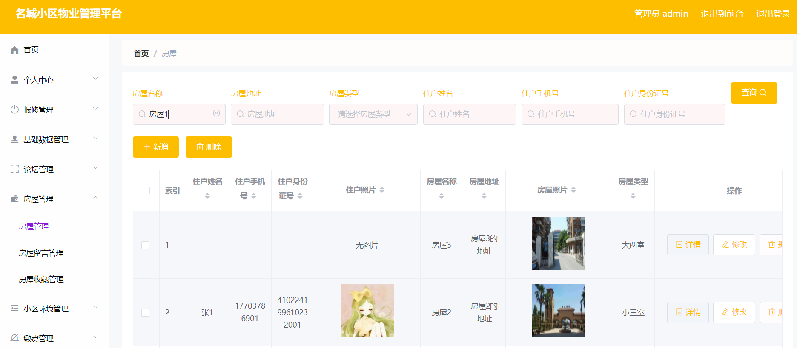
Task: Open 房屋留言管理 in the sidebar
Action: click(41, 253)
